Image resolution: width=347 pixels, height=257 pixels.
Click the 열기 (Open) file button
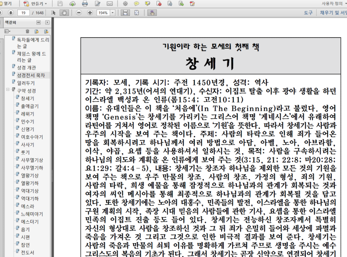point(6,3)
